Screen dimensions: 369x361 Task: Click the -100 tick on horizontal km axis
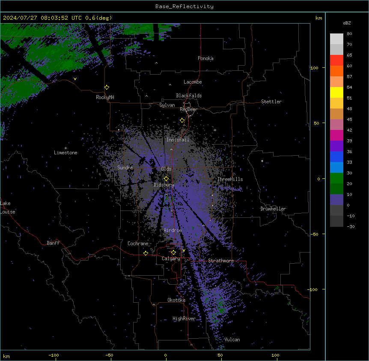coord(54,355)
